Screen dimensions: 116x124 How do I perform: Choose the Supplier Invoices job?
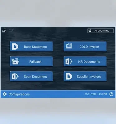pos(85,76)
